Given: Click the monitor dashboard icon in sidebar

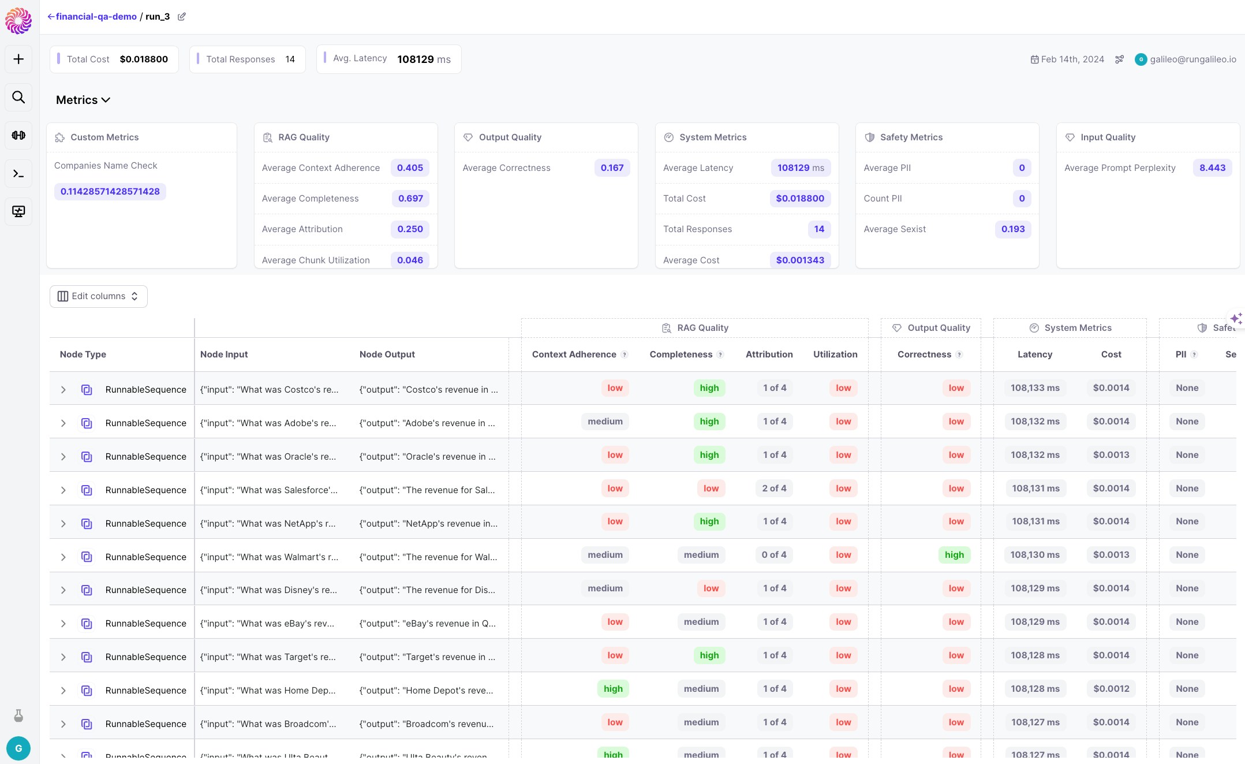Looking at the screenshot, I should tap(18, 211).
